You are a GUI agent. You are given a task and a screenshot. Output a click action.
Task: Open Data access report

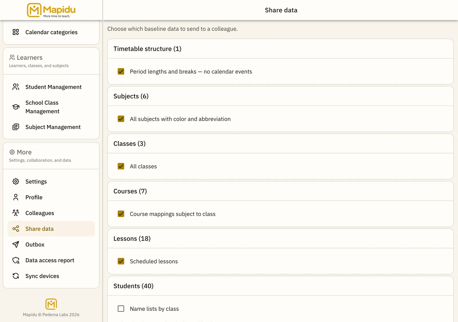(51, 260)
